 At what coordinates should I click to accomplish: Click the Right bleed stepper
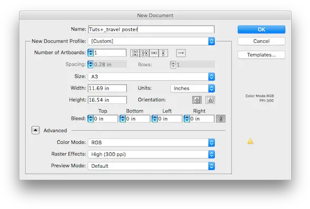point(187,119)
